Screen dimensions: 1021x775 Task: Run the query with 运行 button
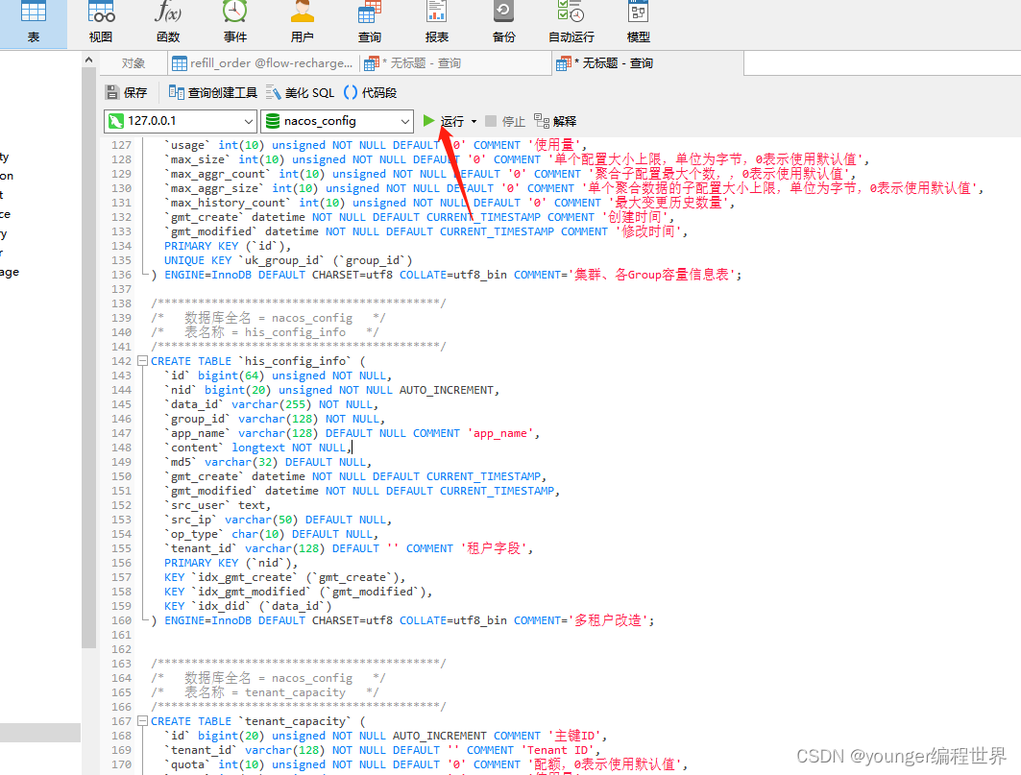[x=444, y=121]
